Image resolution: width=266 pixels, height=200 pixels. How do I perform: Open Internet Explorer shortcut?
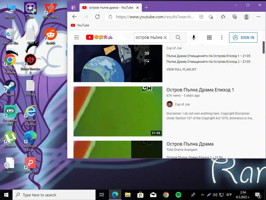pos(30,116)
